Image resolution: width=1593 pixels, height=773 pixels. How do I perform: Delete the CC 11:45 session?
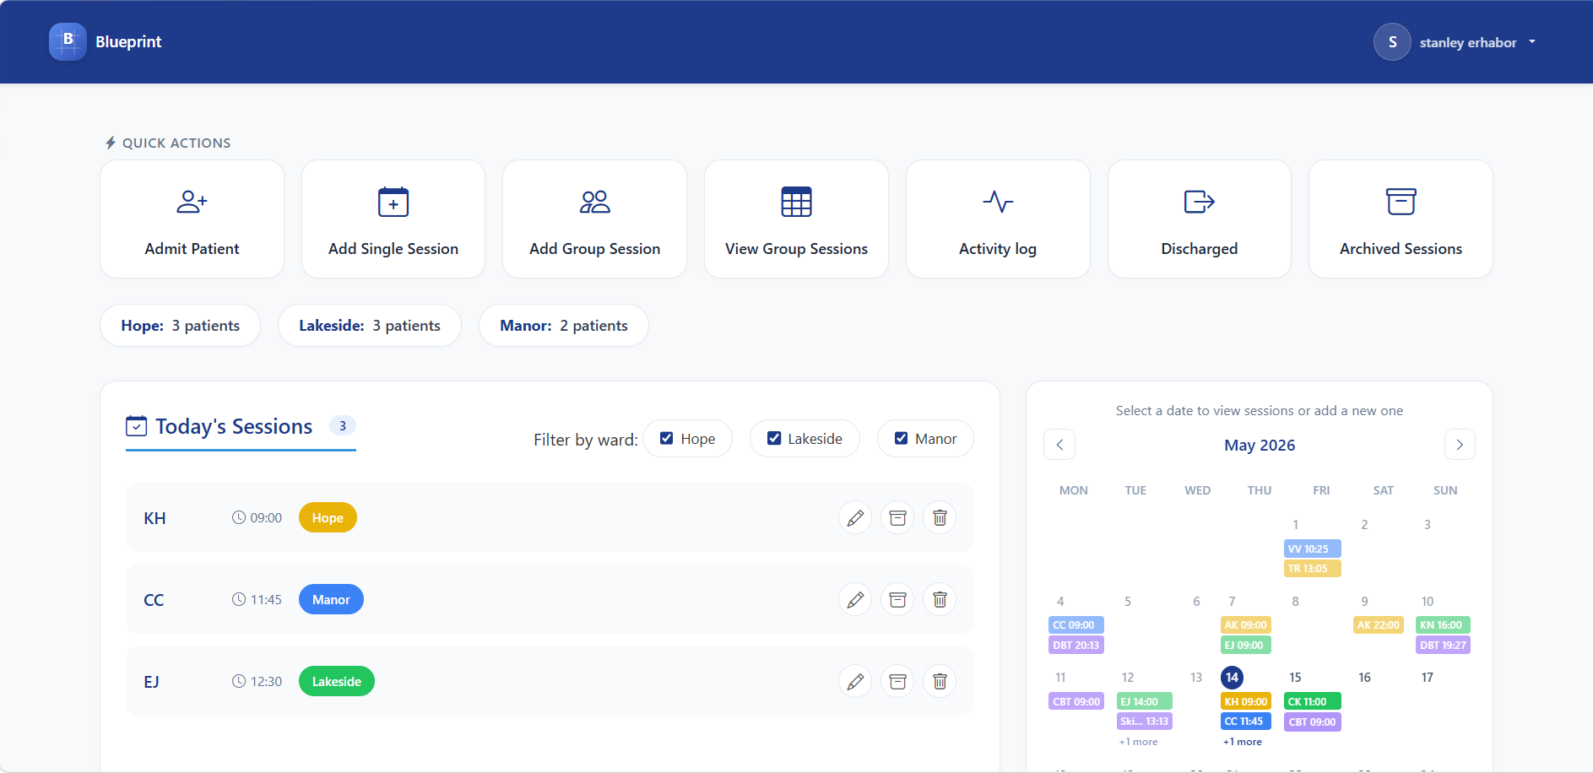940,600
